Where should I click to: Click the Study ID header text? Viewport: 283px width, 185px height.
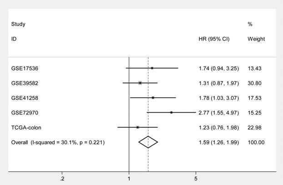tap(18, 24)
